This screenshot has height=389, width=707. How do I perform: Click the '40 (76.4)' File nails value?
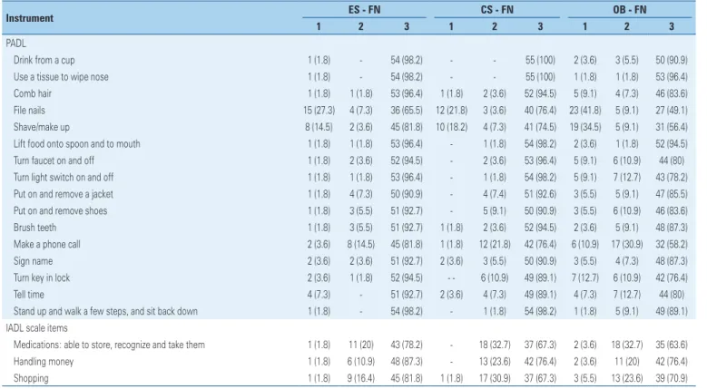click(540, 111)
